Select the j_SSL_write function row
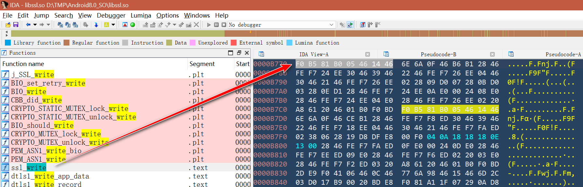The width and height of the screenshot is (583, 187). tap(125, 74)
